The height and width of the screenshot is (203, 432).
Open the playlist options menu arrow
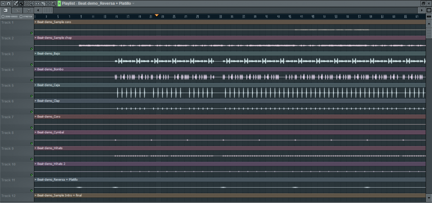click(x=3, y=3)
